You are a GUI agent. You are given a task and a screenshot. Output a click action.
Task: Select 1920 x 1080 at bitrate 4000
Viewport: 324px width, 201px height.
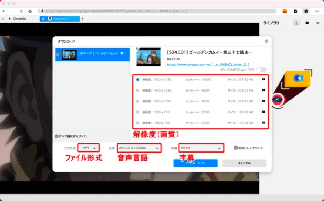(138, 101)
